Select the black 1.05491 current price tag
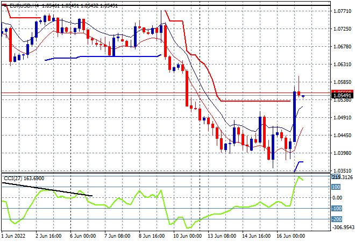The image size is (355, 242). pyautogui.click(x=342, y=96)
